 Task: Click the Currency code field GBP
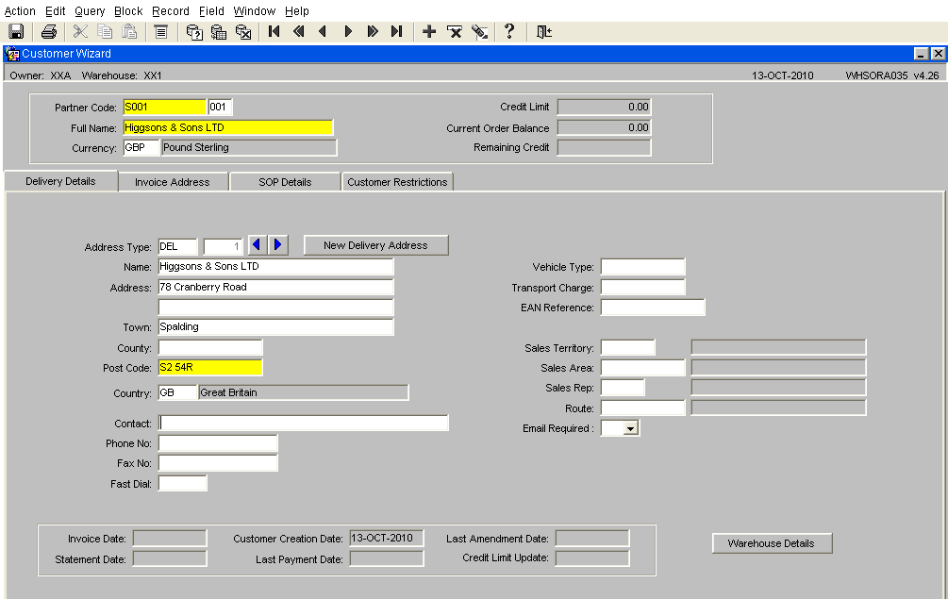tap(141, 147)
